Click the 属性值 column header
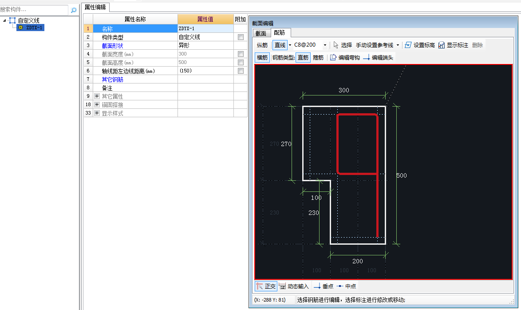Image resolution: width=521 pixels, height=310 pixels. point(205,19)
